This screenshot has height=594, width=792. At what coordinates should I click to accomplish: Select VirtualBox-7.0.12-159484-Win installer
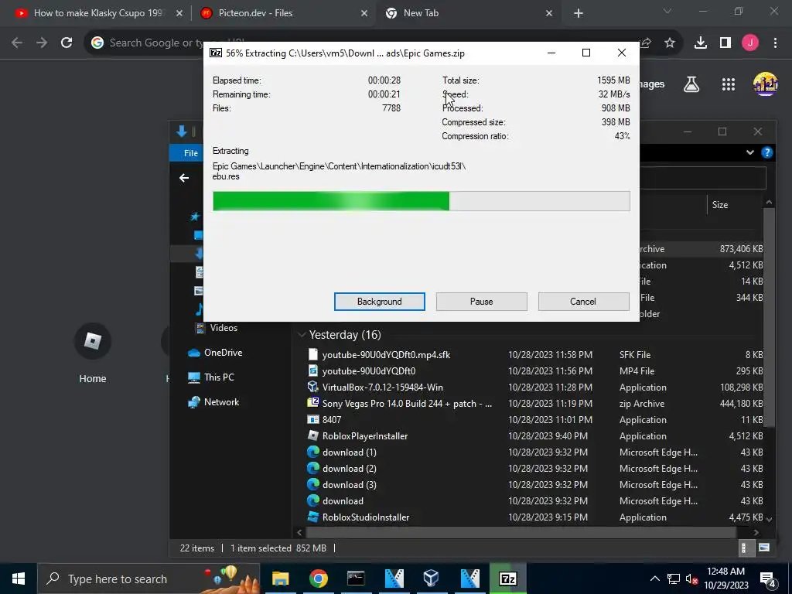pyautogui.click(x=382, y=387)
